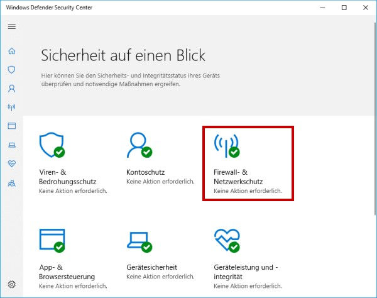This screenshot has width=377, height=298.
Task: Minimize the Windows Defender Security Center window
Action: pyautogui.click(x=322, y=8)
